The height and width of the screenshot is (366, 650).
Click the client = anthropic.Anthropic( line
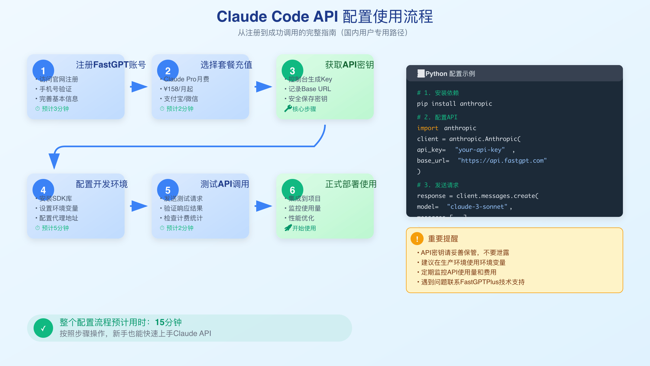click(x=469, y=139)
